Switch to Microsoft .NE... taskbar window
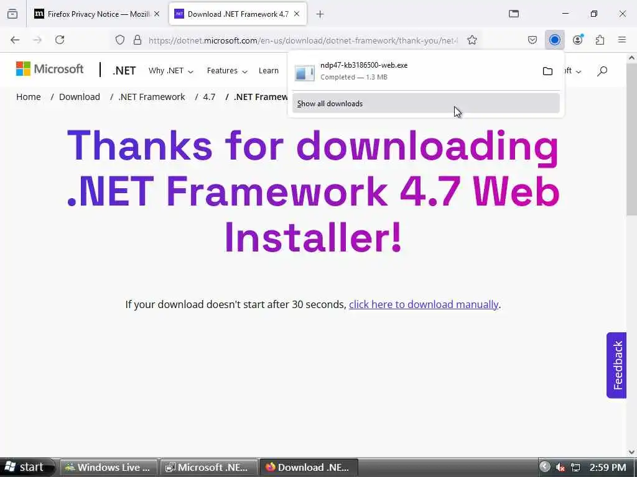 [209, 467]
